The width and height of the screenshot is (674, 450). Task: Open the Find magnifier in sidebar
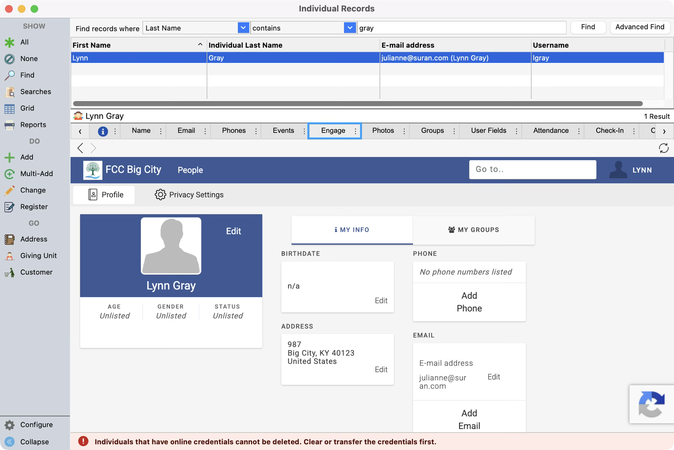[x=10, y=75]
